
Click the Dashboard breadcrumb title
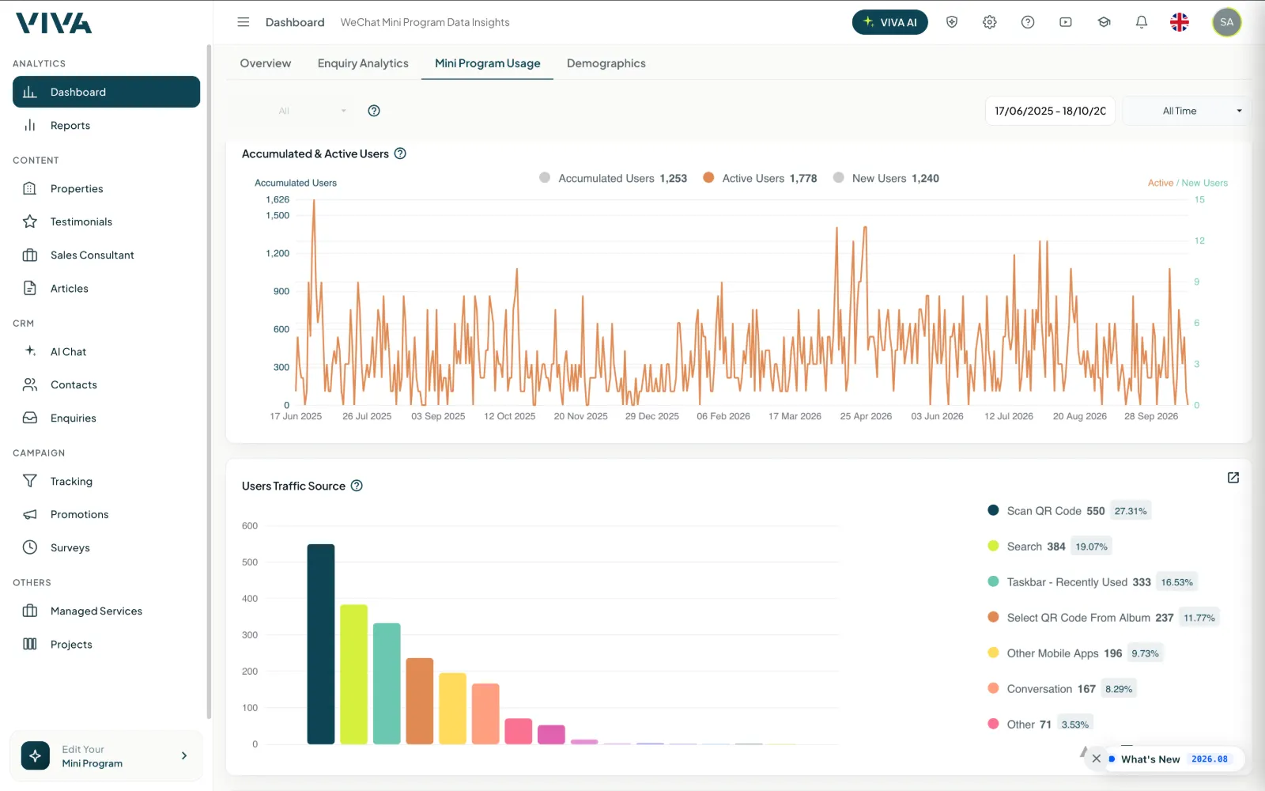pyautogui.click(x=295, y=22)
